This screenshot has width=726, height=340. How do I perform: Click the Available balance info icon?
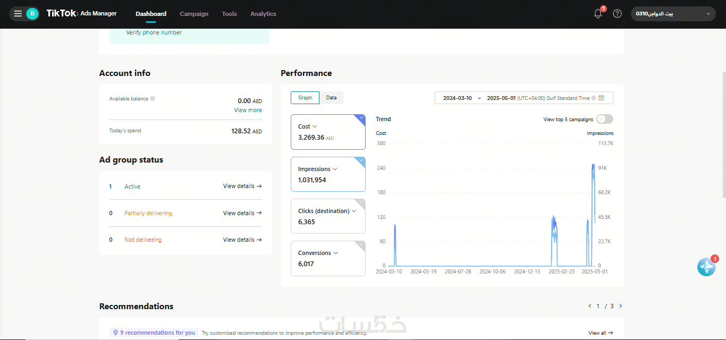153,99
